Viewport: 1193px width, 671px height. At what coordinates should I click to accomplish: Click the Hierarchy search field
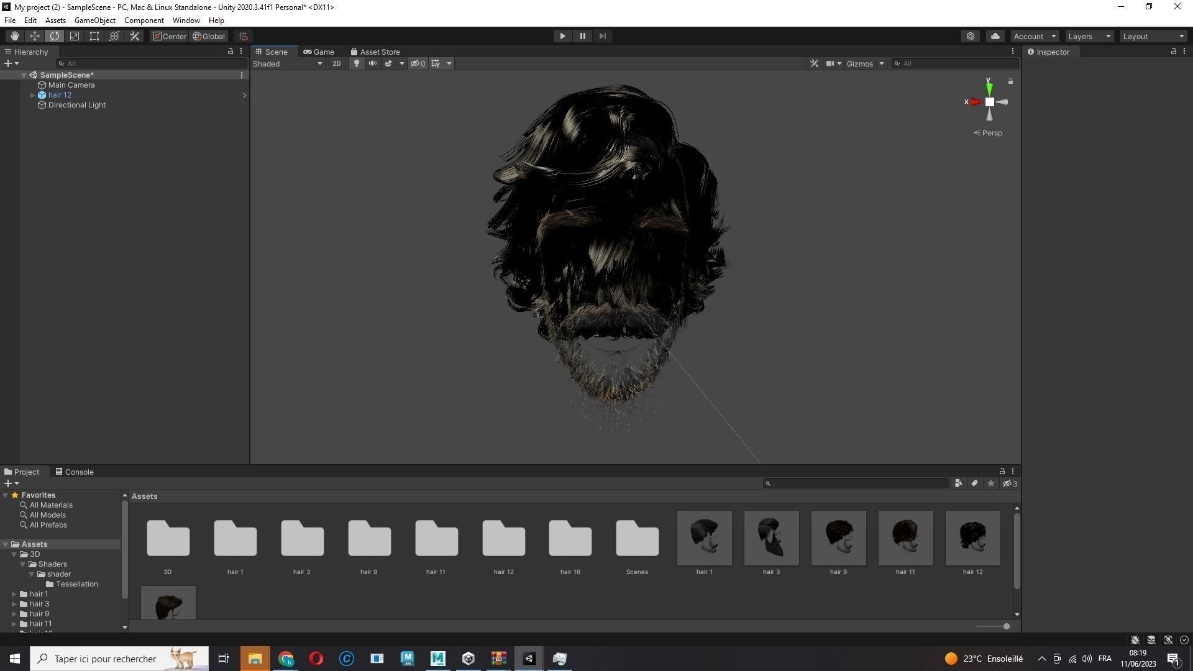(152, 63)
